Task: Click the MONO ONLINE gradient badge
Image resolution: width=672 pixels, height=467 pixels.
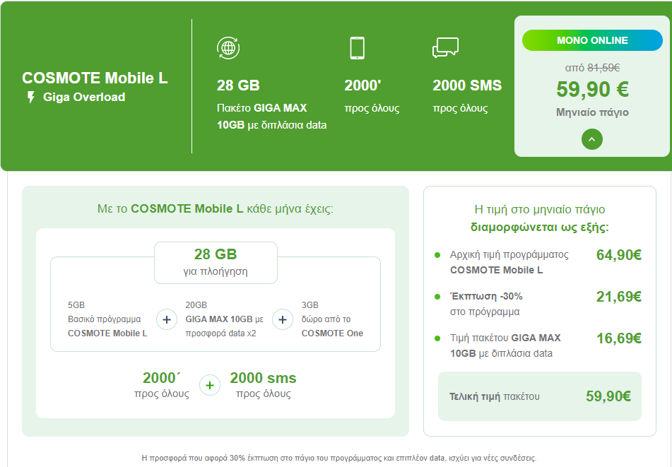Action: 592,40
